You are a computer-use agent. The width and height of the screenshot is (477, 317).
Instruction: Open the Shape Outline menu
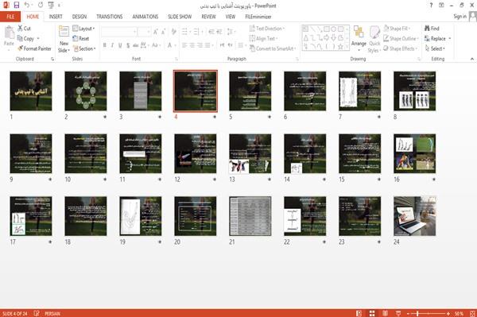coord(401,39)
